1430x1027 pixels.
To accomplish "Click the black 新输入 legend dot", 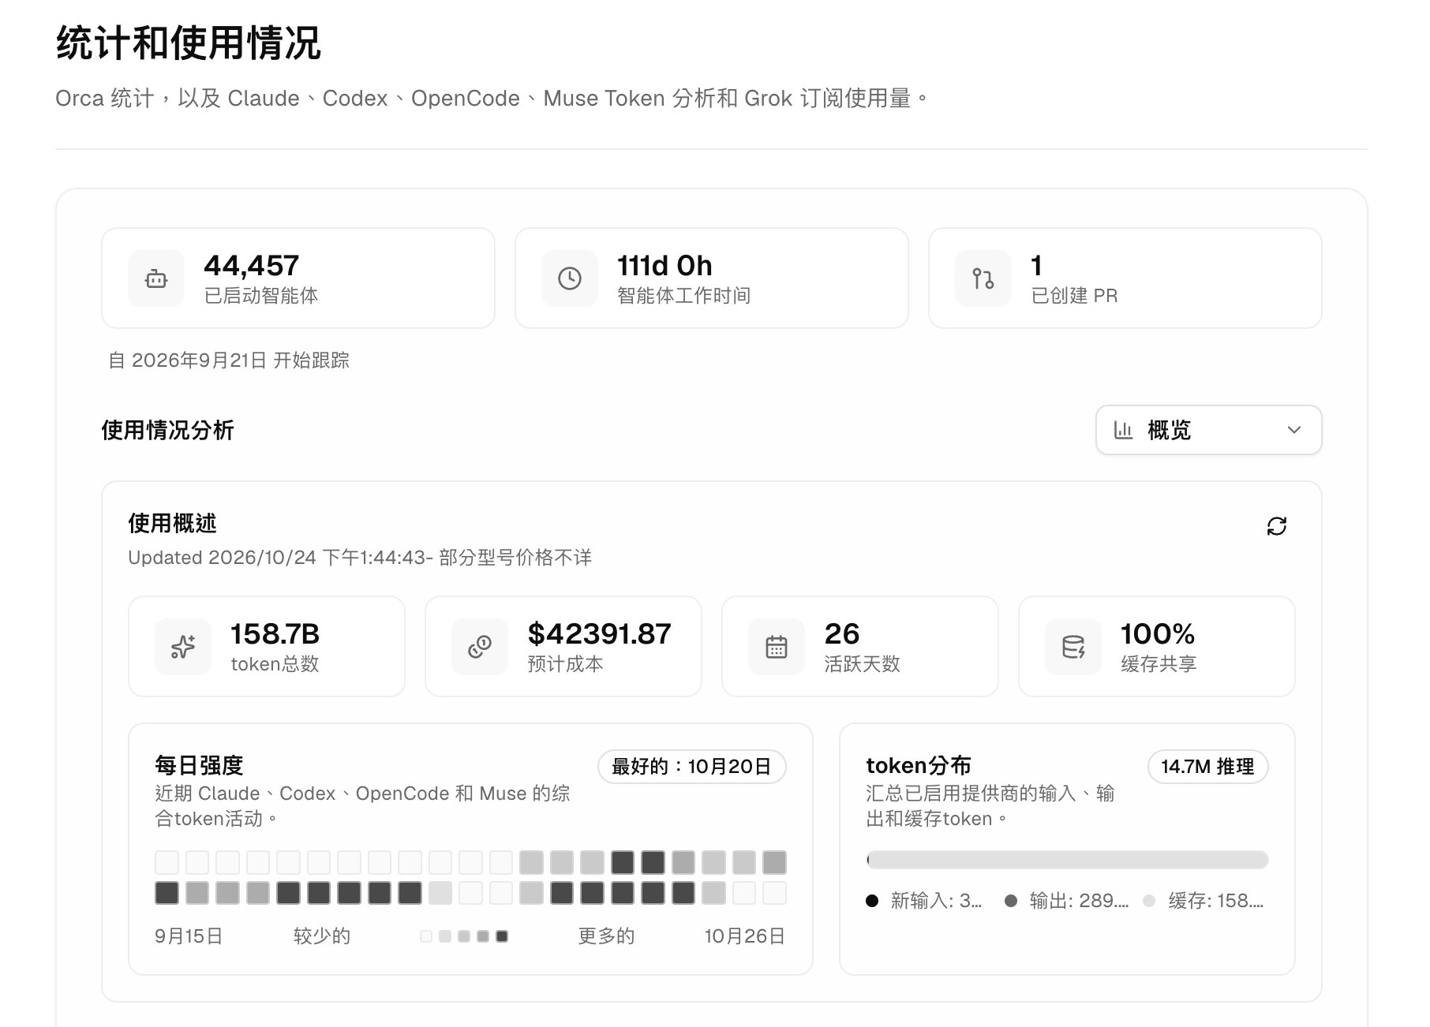I will coord(872,901).
